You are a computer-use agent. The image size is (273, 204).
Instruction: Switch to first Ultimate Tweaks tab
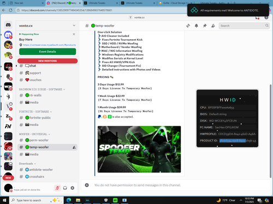[101, 3]
